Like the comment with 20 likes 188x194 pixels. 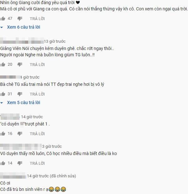(3, 64)
